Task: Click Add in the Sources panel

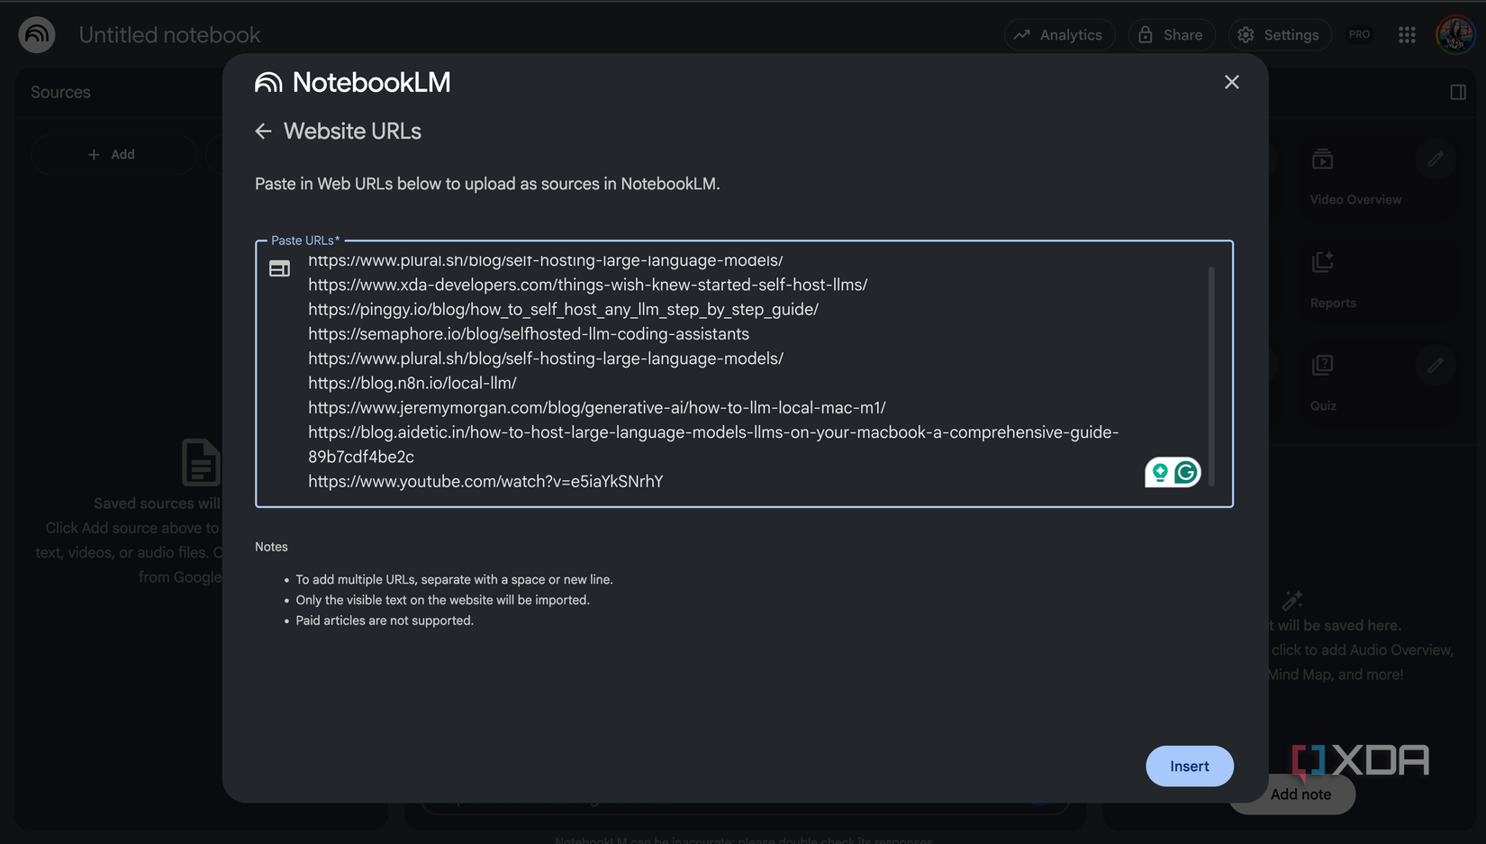Action: click(x=113, y=154)
